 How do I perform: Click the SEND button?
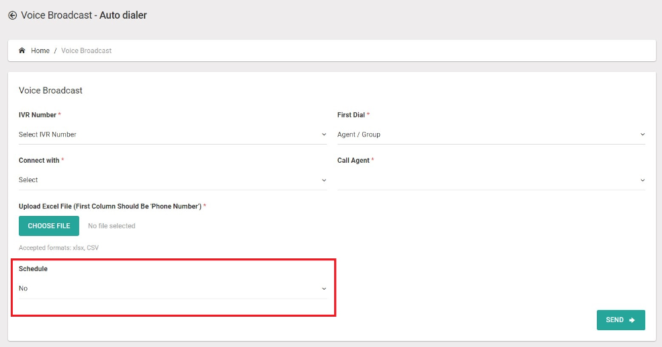tap(620, 320)
